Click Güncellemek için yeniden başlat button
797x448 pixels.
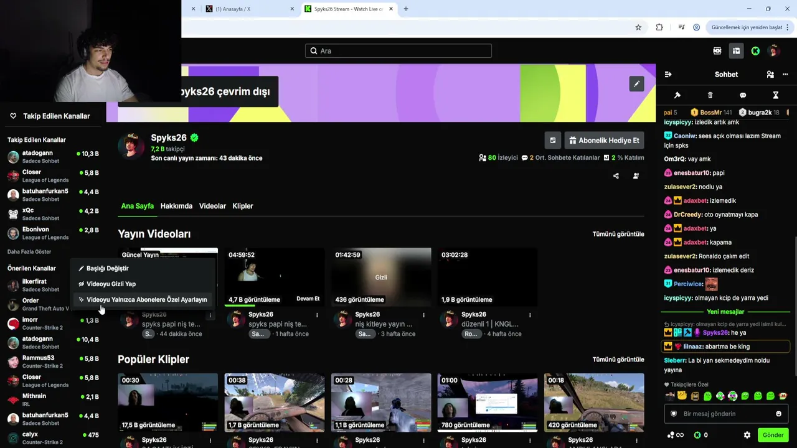coord(747,27)
